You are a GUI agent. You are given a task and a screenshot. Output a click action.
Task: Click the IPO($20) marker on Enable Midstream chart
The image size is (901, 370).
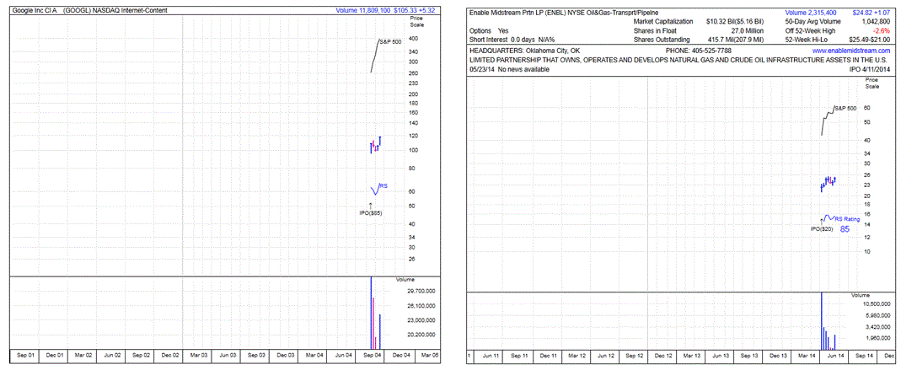click(822, 228)
